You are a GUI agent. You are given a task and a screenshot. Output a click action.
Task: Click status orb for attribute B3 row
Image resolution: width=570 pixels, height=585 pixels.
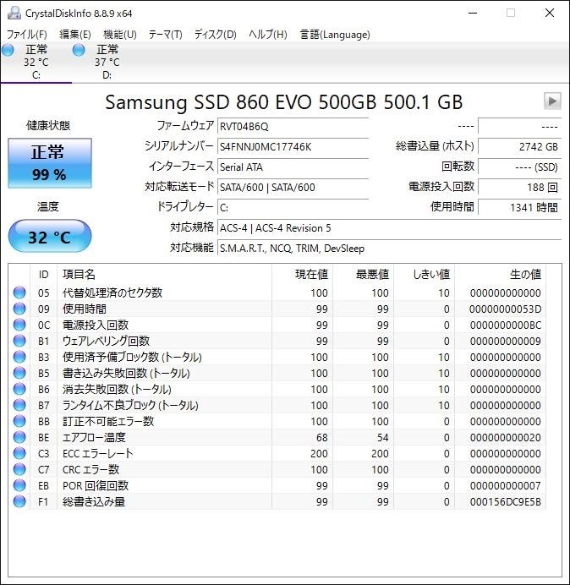tap(19, 357)
